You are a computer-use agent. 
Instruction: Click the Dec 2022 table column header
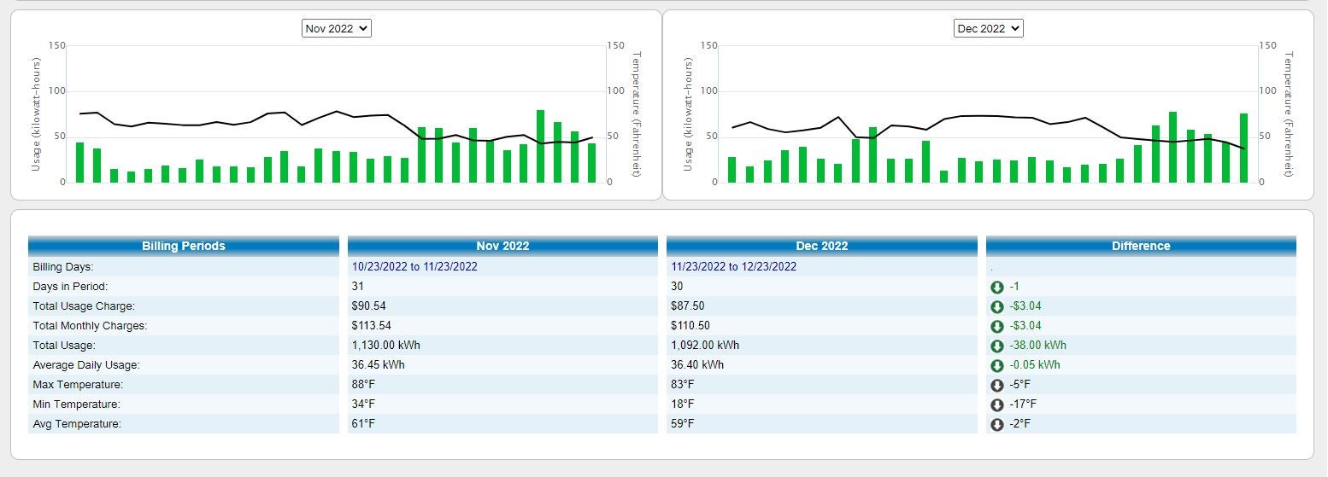point(821,246)
